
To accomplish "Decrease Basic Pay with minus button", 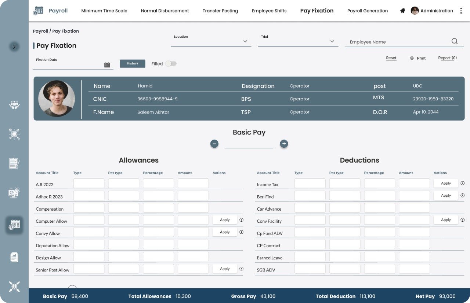I will 214,144.
